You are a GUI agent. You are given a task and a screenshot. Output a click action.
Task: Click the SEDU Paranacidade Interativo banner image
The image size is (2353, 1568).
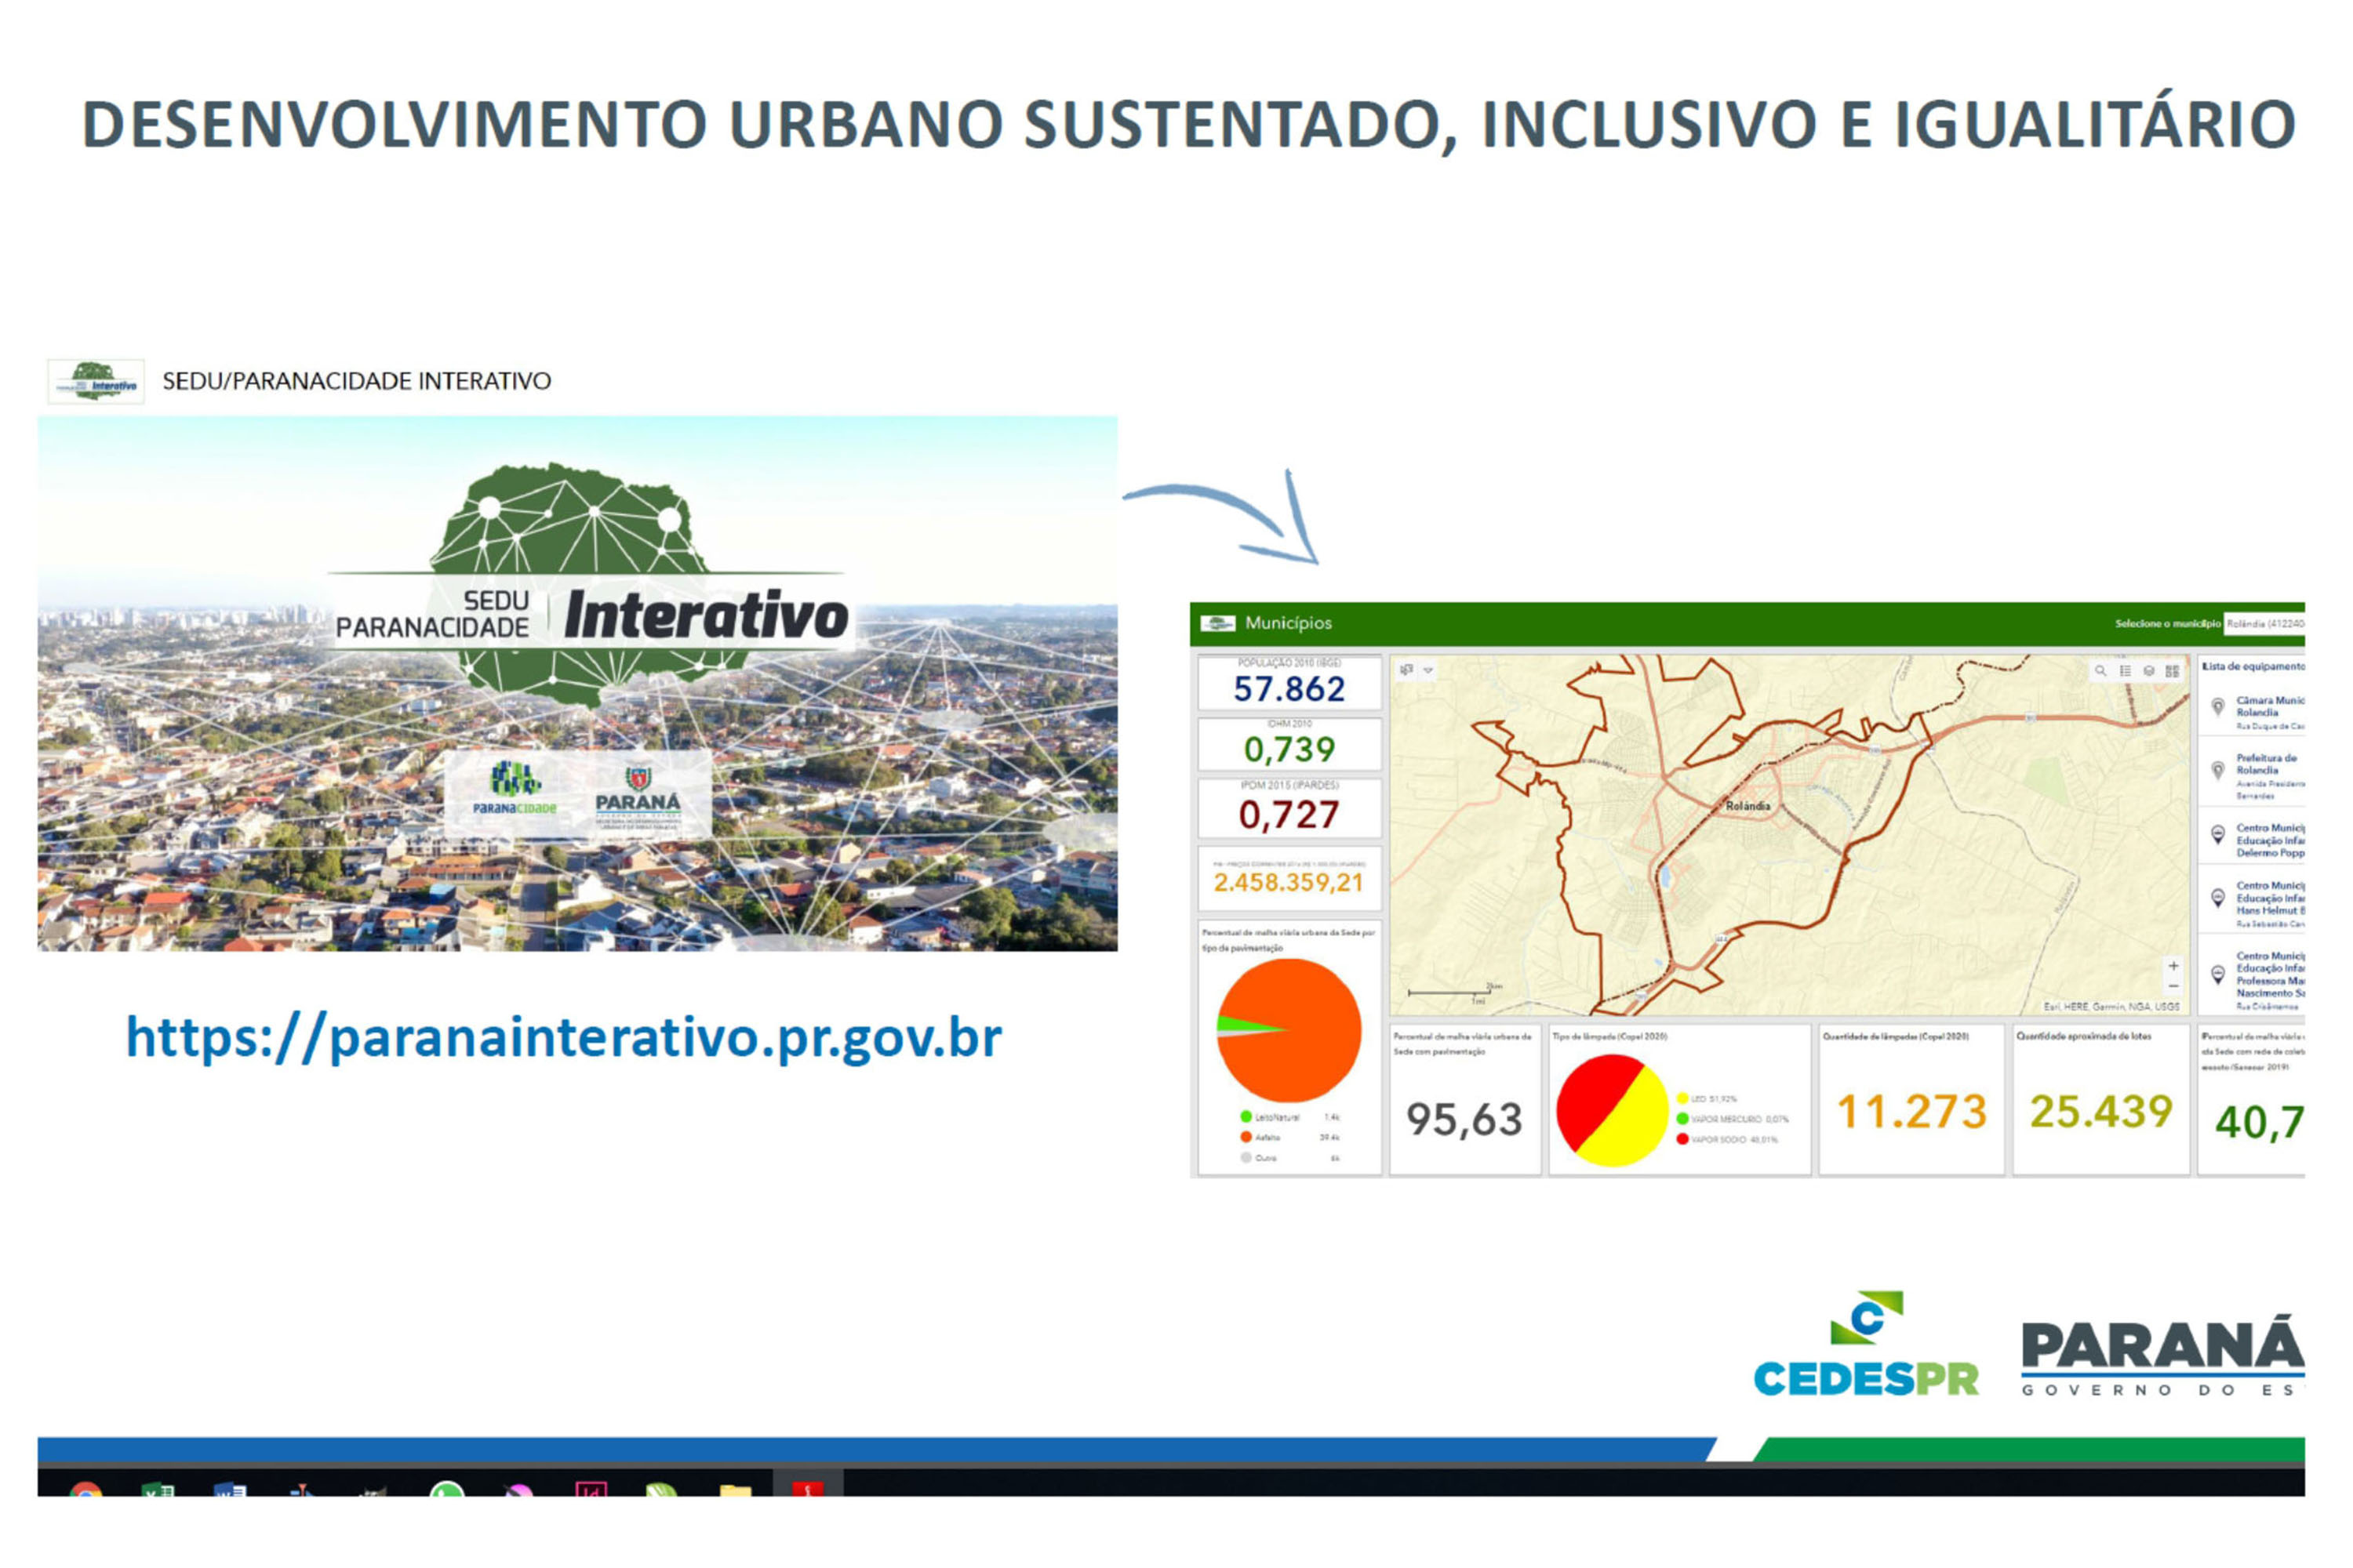[x=577, y=683]
